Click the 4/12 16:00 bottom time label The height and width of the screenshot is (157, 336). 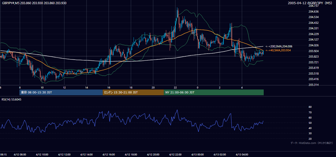click(109, 155)
